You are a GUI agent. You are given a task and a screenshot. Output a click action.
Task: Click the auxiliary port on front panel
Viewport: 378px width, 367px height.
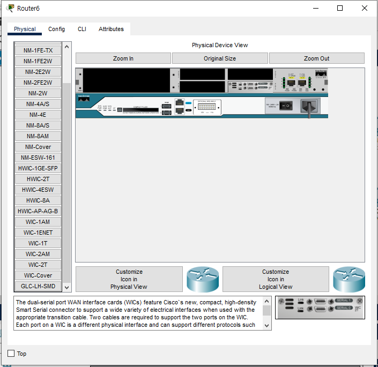pyautogui.click(x=180, y=111)
